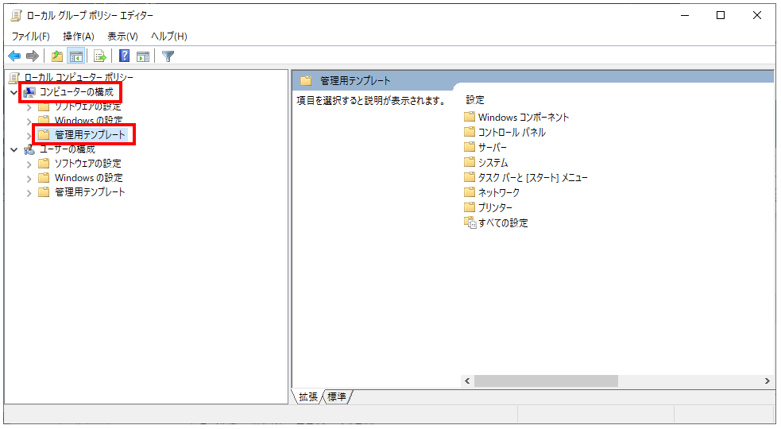Click the Filter funnel toolbar icon

tap(168, 56)
